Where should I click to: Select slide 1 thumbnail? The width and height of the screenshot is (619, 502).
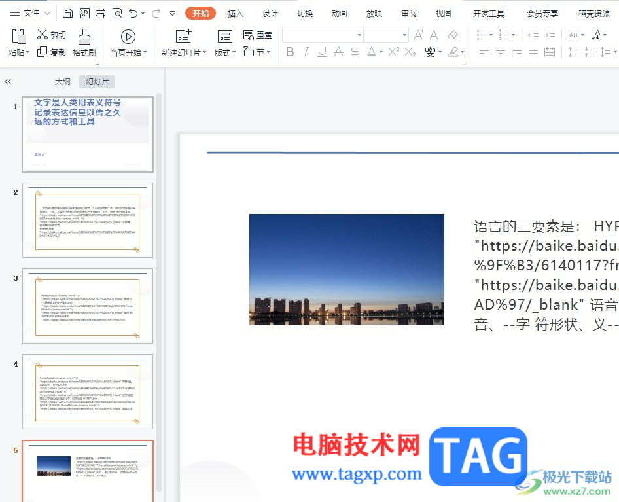coord(88,134)
